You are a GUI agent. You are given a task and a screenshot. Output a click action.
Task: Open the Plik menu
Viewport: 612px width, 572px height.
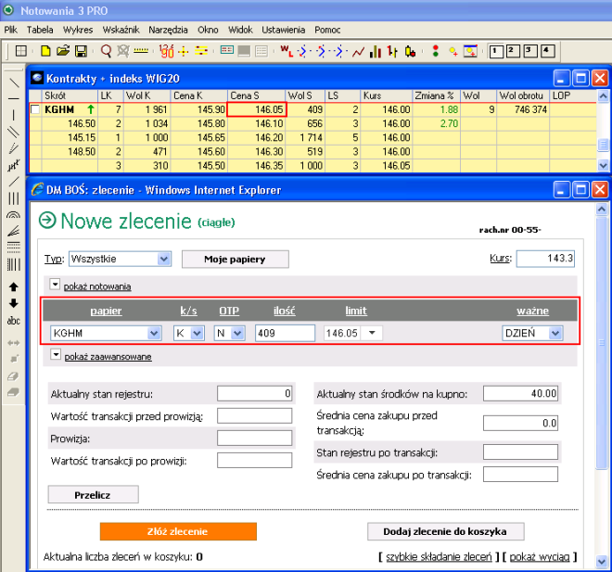coord(11,30)
